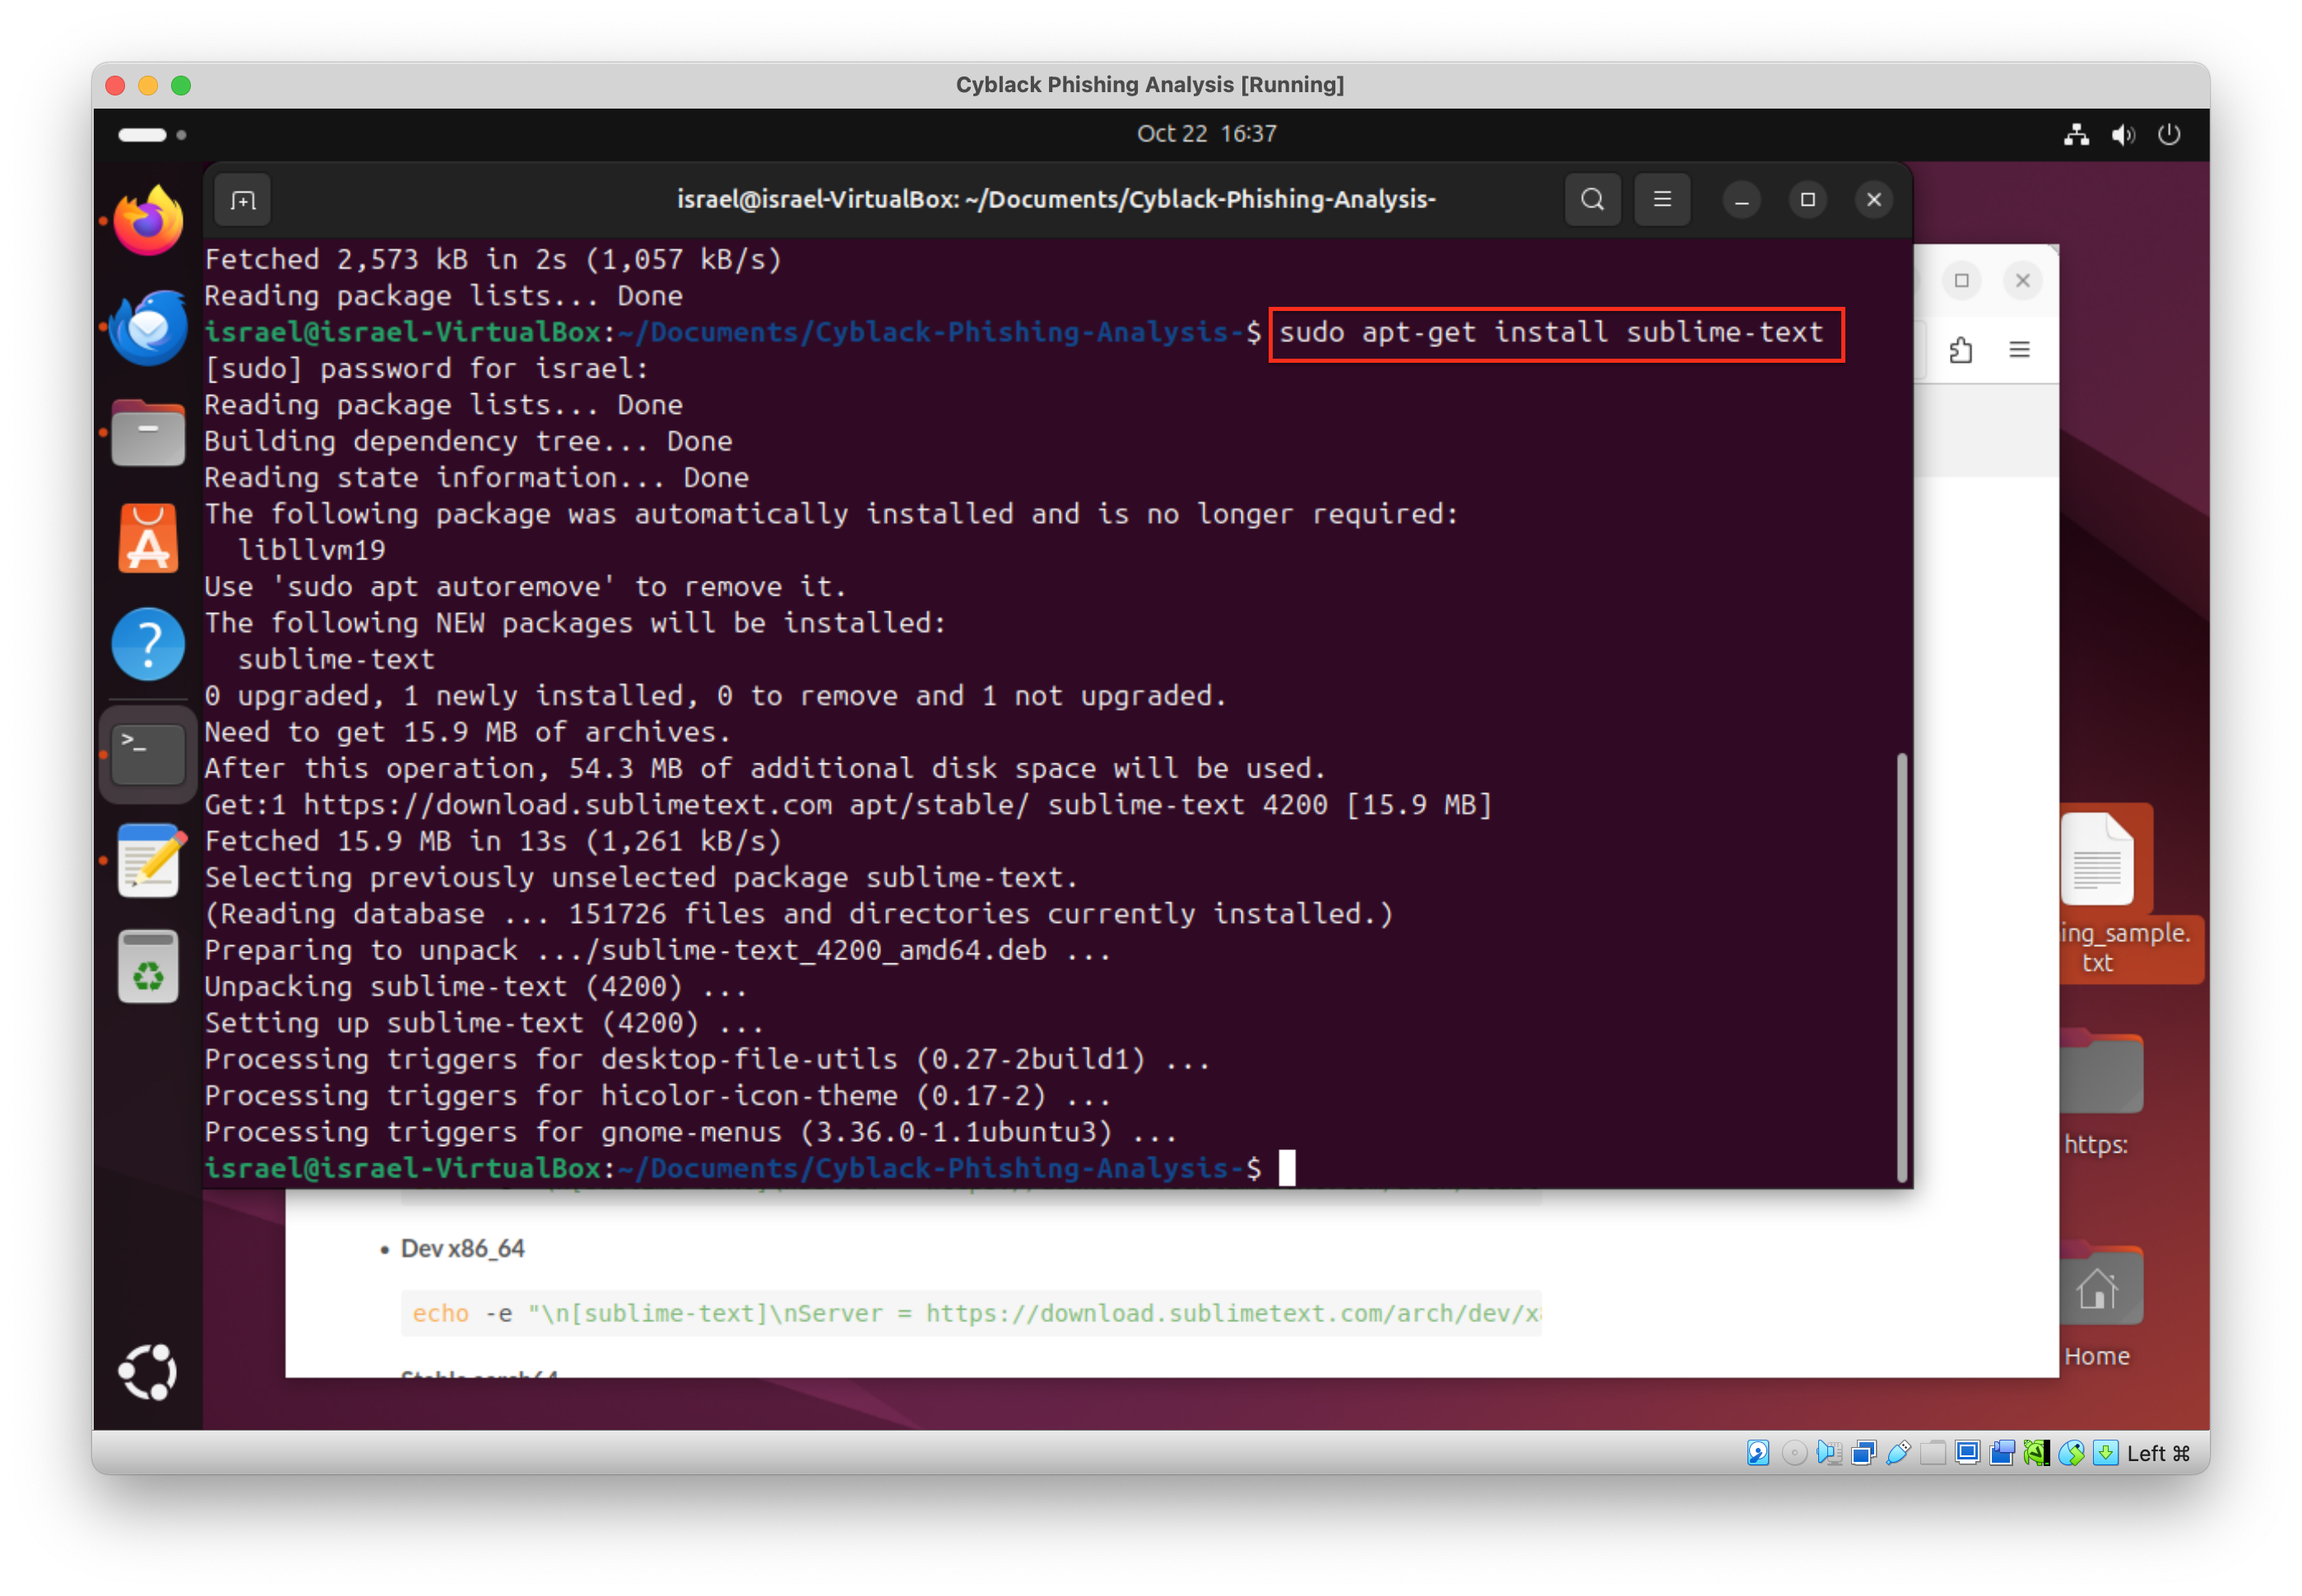Open the clock calendar Oct 22 16:37

[1206, 134]
